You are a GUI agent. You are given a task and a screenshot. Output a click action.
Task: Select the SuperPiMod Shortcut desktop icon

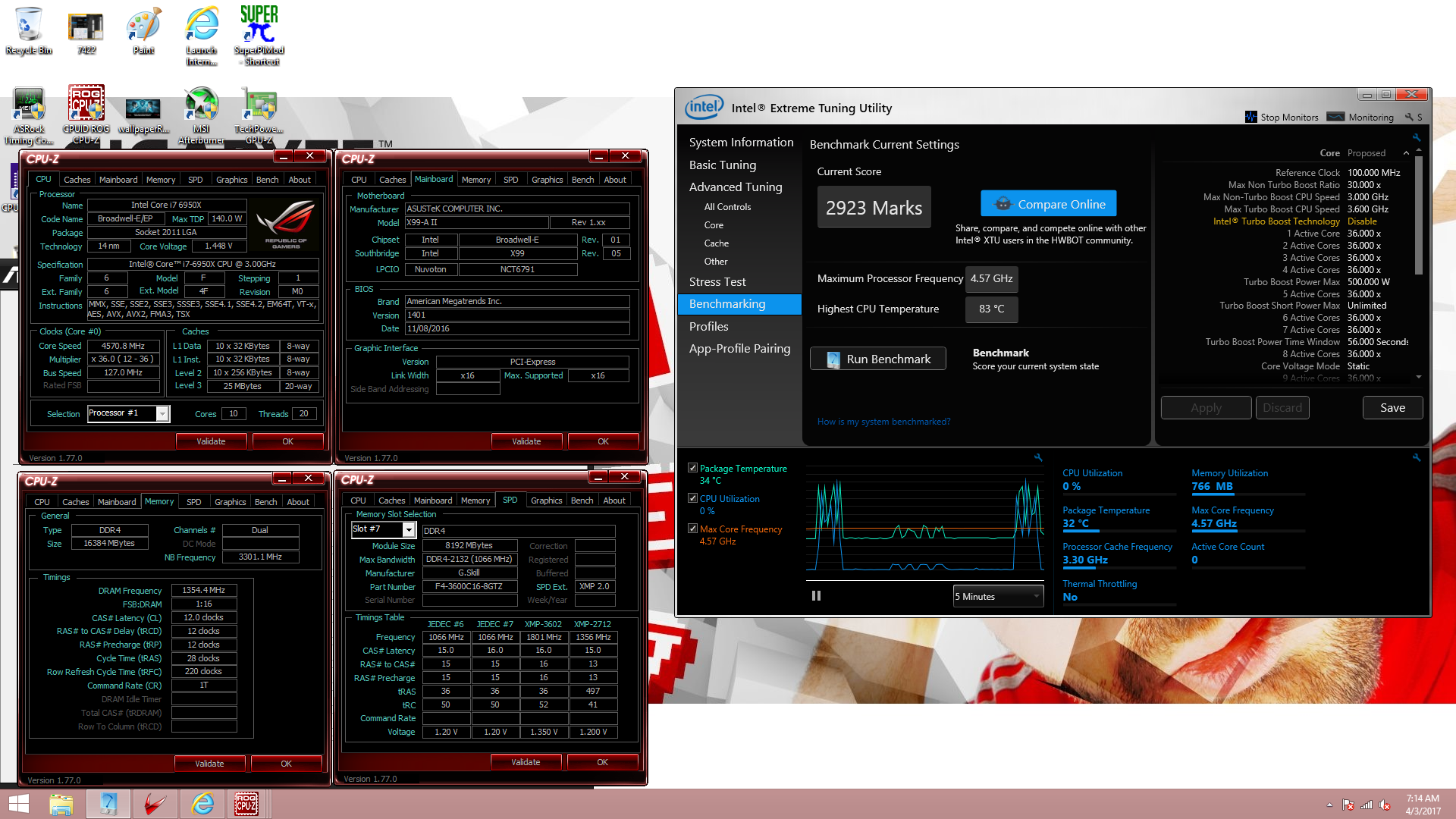[x=259, y=36]
